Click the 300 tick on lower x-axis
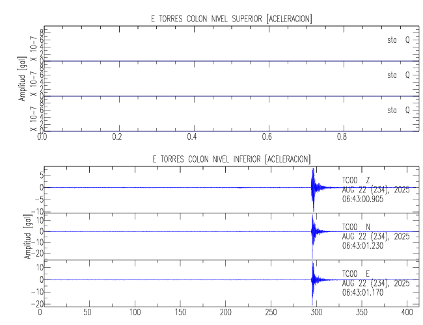This screenshot has height=325, width=423. point(318,313)
